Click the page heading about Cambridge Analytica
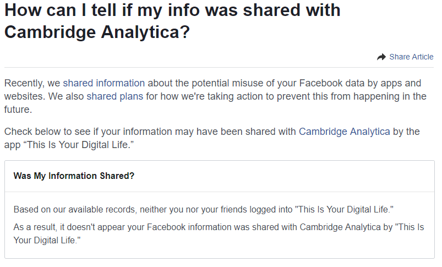Screen dimensions: 442x267 coord(172,20)
